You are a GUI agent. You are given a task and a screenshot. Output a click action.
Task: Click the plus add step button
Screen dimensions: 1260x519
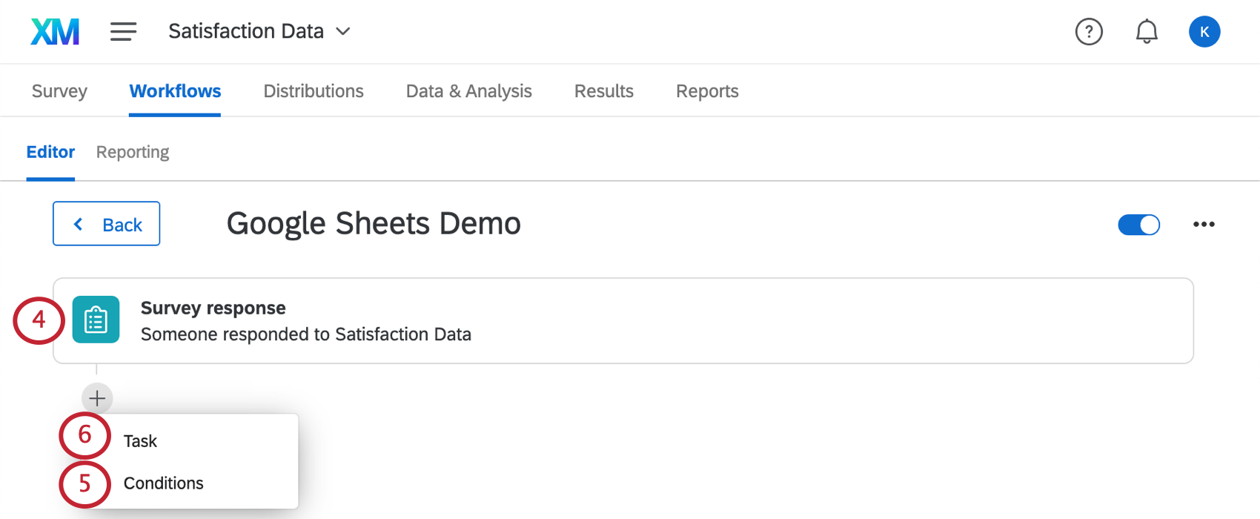(x=97, y=398)
